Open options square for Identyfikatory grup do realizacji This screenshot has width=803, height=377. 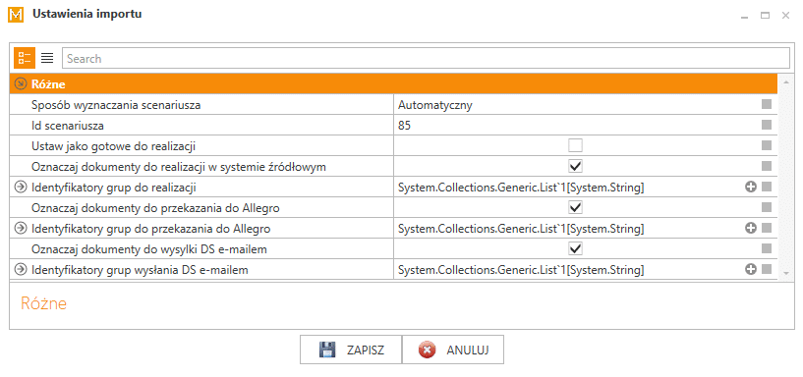[x=766, y=187]
